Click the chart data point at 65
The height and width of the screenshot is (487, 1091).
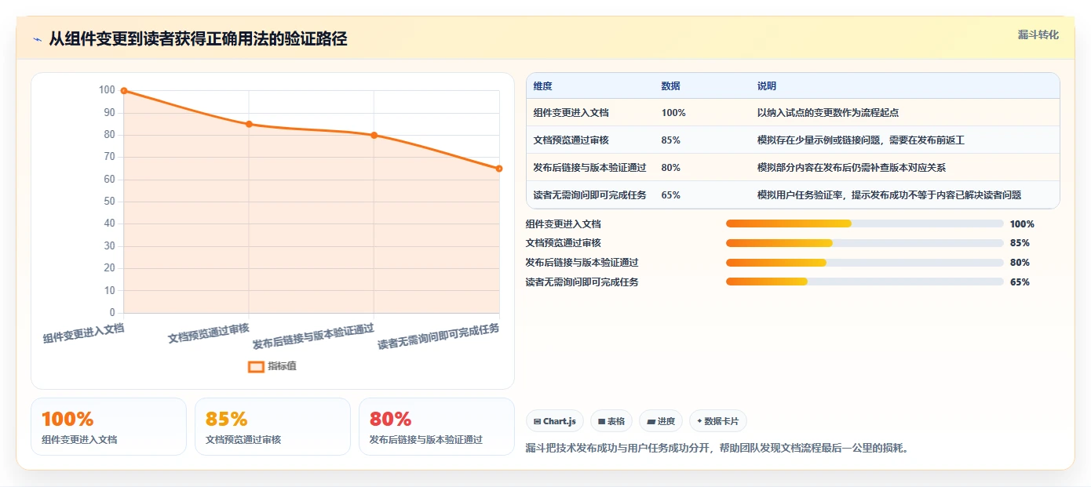[499, 169]
